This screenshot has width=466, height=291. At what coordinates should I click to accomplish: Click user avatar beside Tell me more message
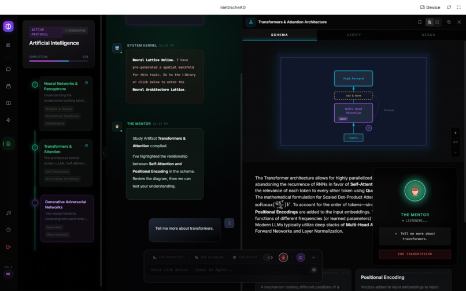(230, 223)
